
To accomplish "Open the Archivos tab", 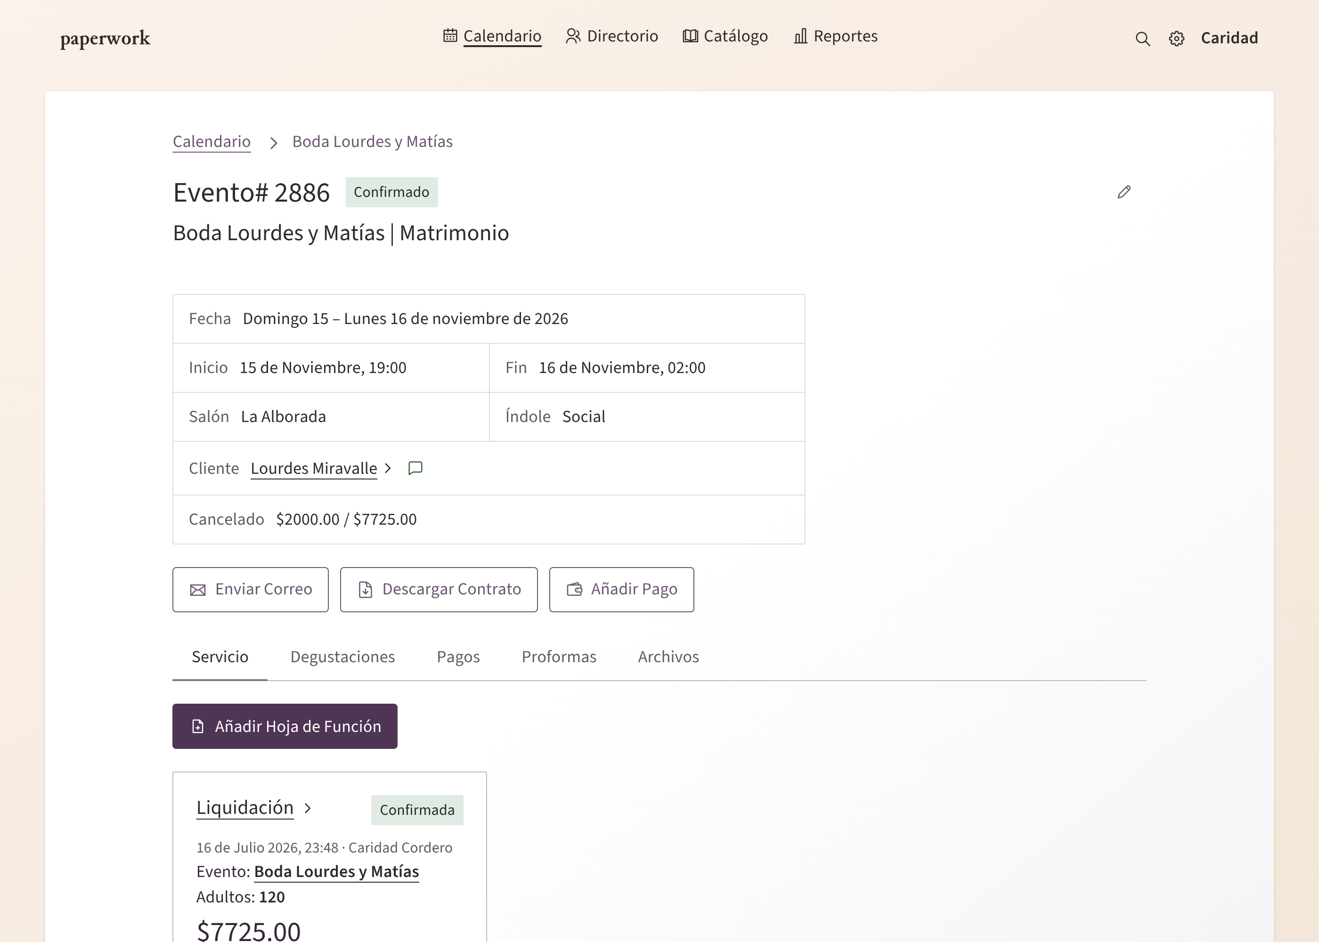I will (668, 657).
